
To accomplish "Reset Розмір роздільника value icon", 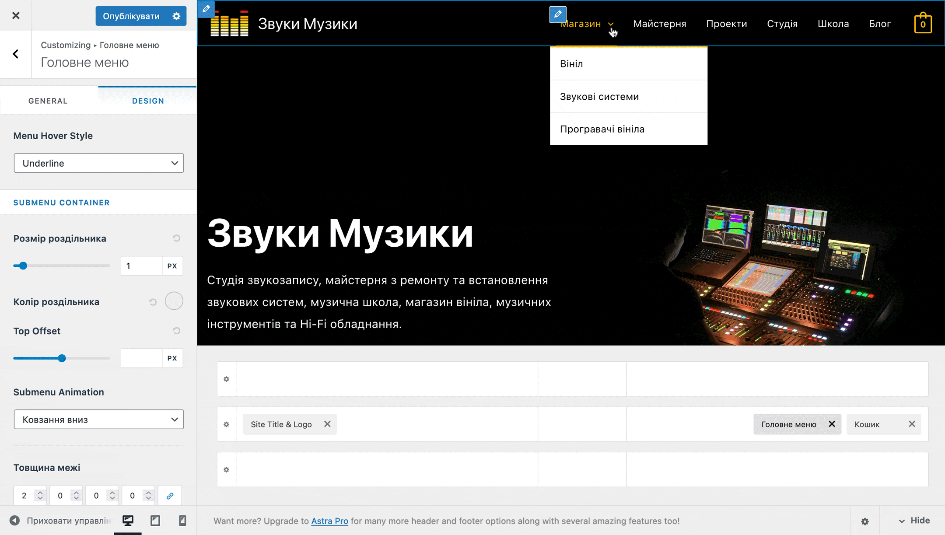I will [x=176, y=238].
